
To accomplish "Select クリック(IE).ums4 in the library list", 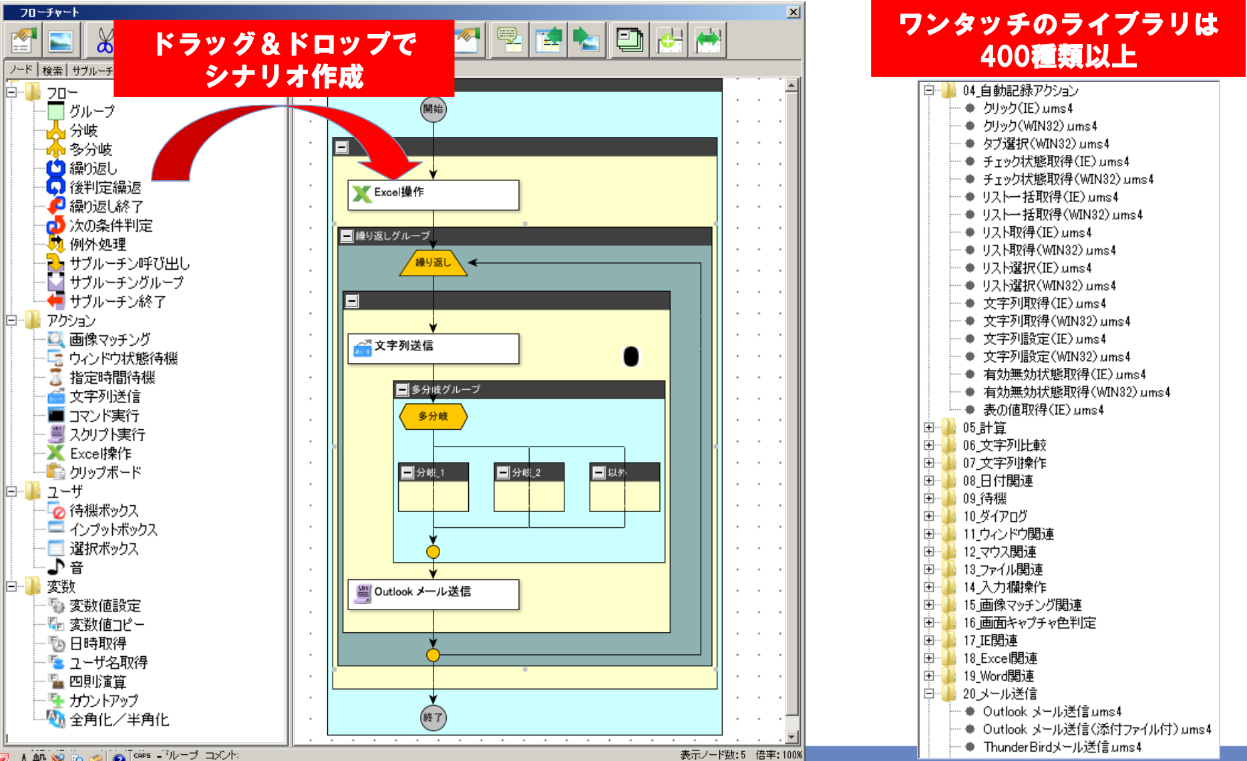I will (x=1027, y=108).
